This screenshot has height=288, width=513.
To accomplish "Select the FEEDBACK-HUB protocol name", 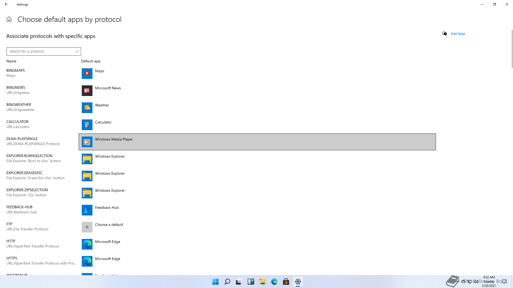I will coord(19,207).
